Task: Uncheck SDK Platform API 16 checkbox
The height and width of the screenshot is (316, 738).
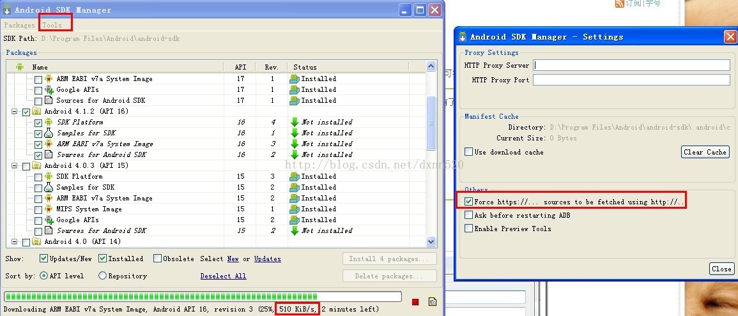Action: point(38,123)
